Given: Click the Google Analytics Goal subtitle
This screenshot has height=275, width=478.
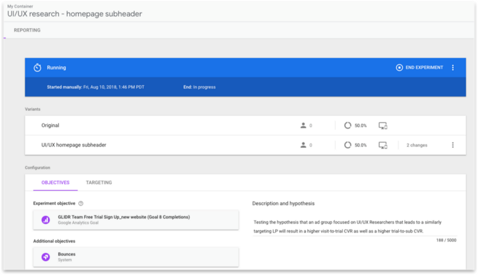Looking at the screenshot, I should (x=78, y=223).
